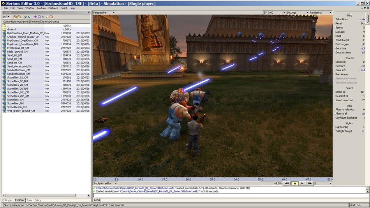Screen dimensions: 370x208
Task: Click the back arrow in Explorer toolbar
Action: pos(25,17)
